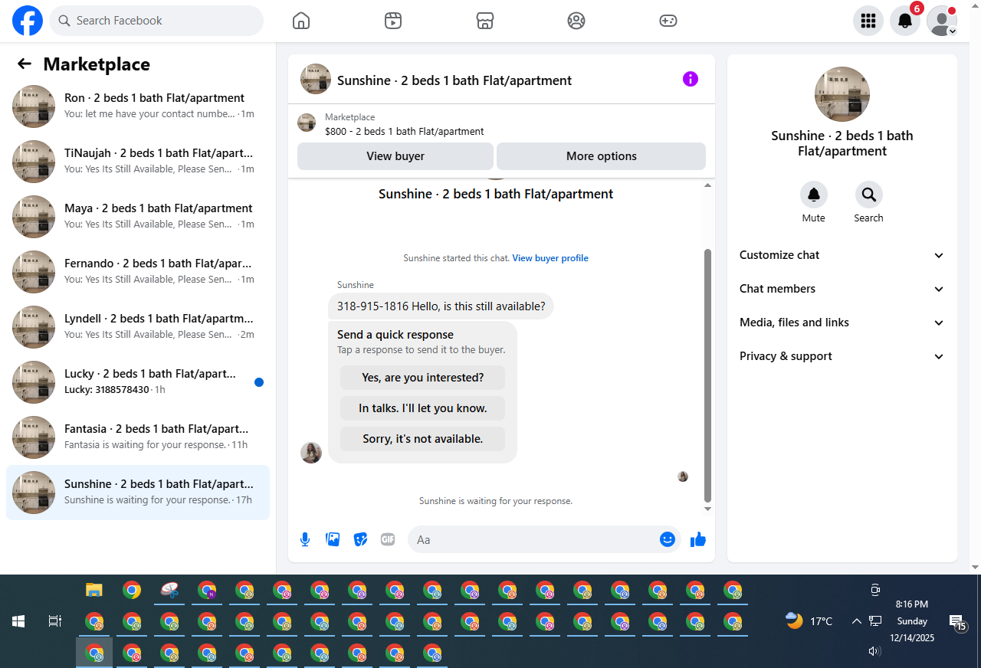Viewport: 981px width, 668px height.
Task: Open Windows action center with 15 badge
Action: point(957,622)
